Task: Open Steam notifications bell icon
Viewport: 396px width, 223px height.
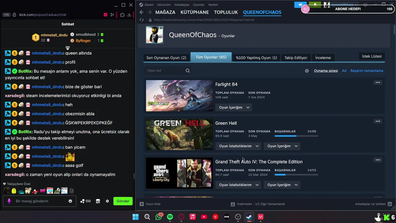Action: (315, 5)
